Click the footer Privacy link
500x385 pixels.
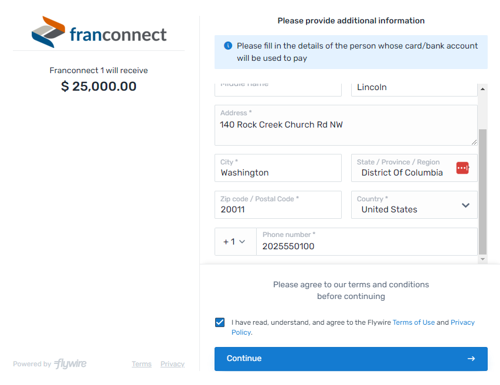[172, 364]
